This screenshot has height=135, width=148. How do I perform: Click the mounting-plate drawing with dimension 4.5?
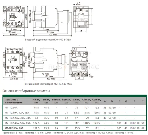click(83, 17)
